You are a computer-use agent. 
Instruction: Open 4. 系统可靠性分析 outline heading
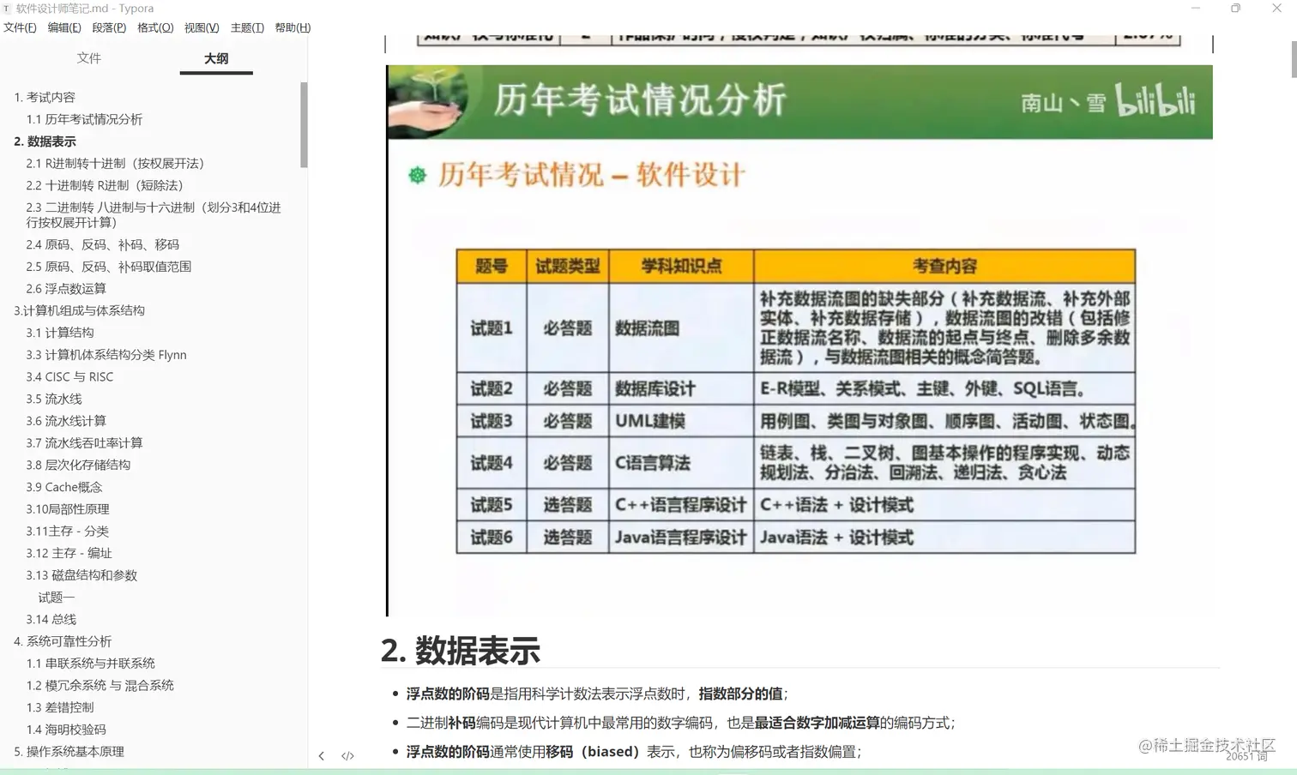63,641
